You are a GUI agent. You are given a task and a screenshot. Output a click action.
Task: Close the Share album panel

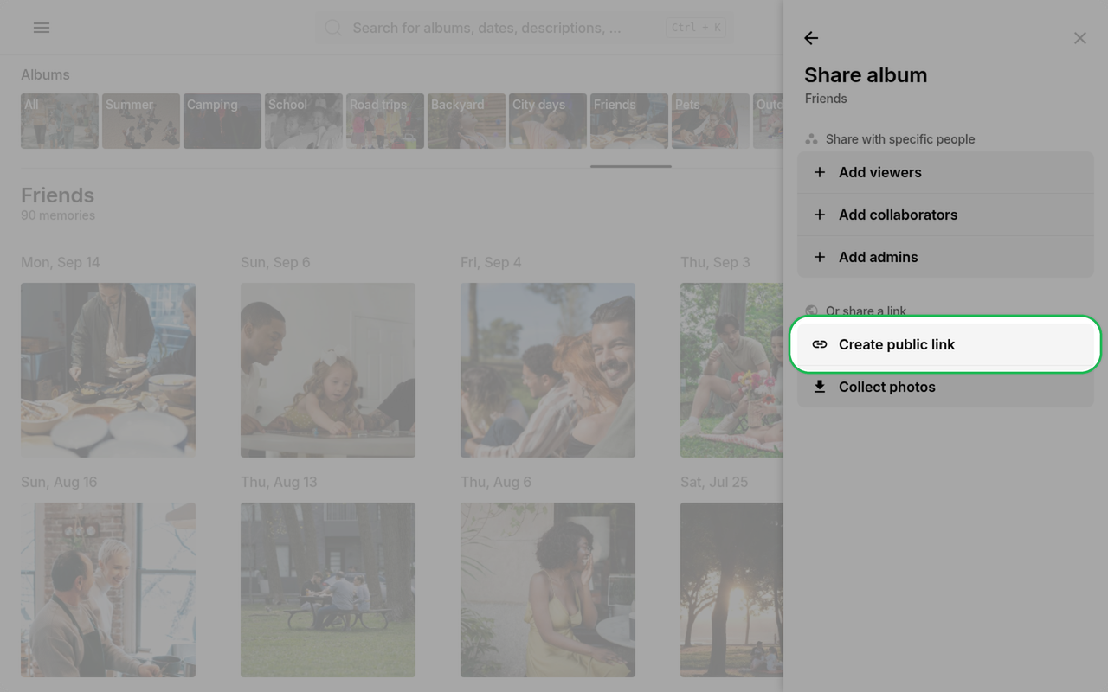[1080, 38]
